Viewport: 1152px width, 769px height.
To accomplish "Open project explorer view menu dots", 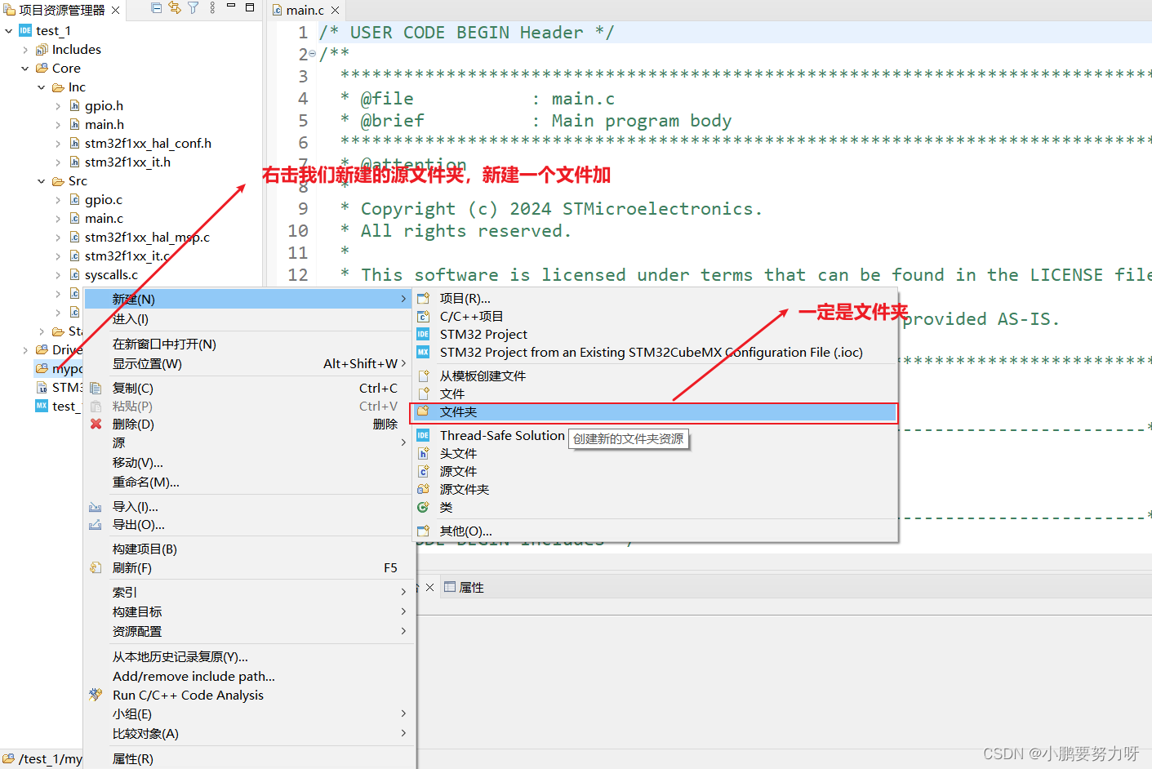I will (x=212, y=8).
